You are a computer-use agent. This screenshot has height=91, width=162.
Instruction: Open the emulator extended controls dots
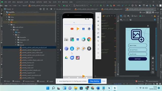(x=98, y=57)
